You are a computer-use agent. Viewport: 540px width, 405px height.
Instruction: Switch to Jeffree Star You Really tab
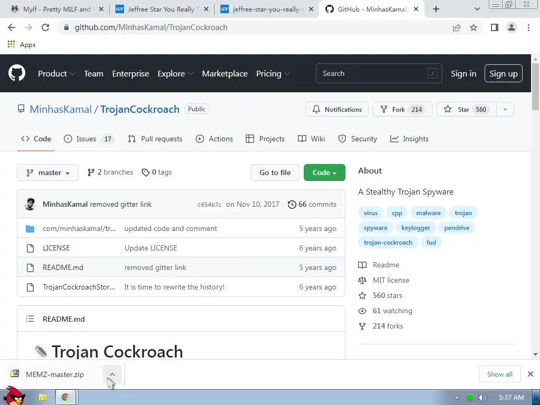[x=161, y=9]
